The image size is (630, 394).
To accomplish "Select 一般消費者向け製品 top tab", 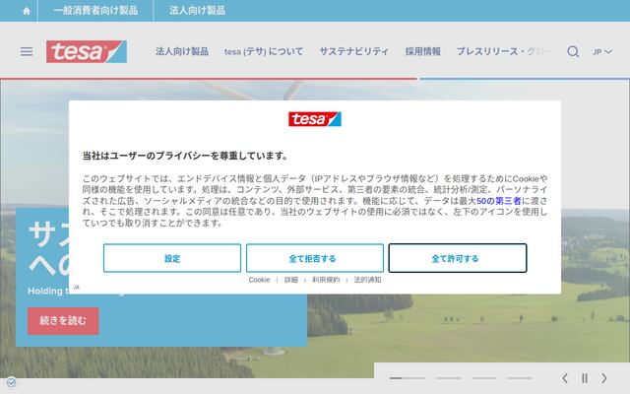I will tap(95, 11).
